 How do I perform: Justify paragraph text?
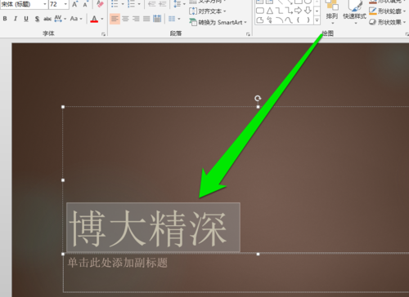(146, 19)
